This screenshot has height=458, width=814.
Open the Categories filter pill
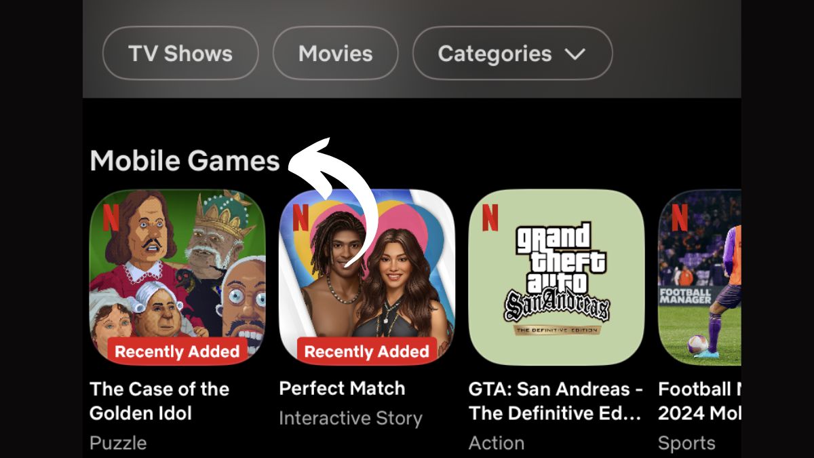[x=512, y=53]
